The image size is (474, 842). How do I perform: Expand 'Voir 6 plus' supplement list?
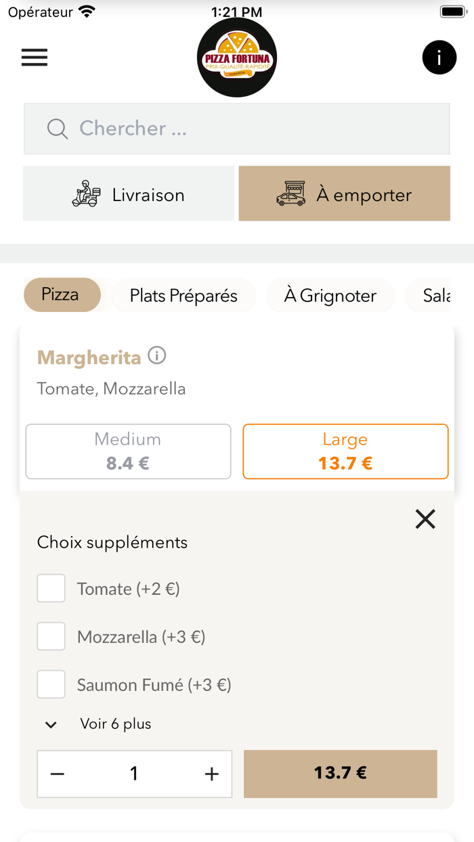[115, 724]
